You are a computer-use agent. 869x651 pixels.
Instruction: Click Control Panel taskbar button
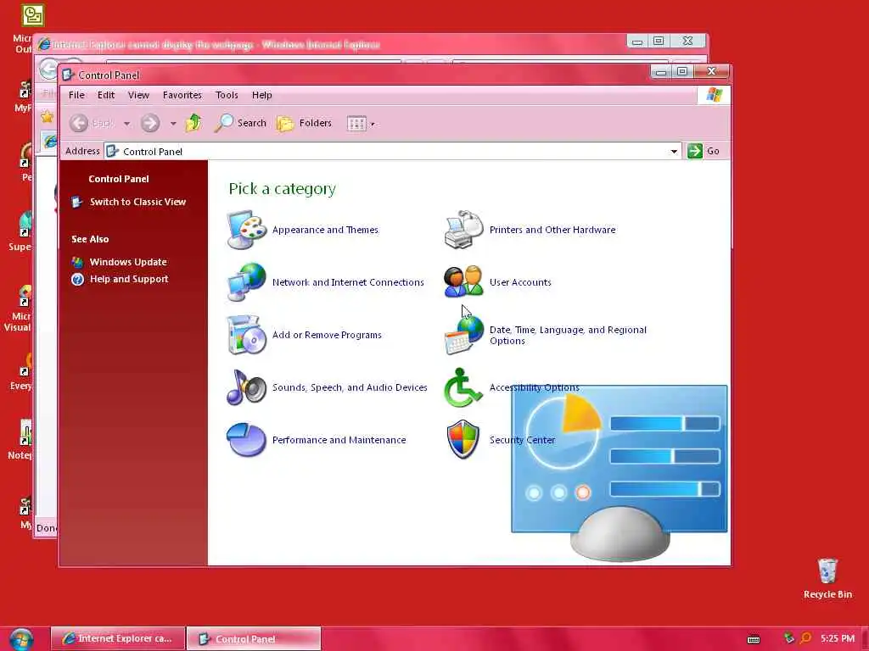(254, 638)
